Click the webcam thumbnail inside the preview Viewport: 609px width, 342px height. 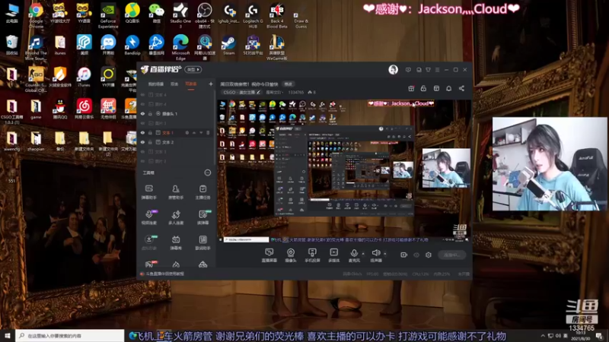(x=446, y=168)
